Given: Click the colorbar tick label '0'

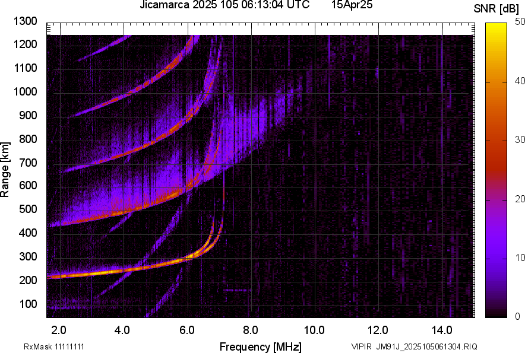Looking at the screenshot, I should click(x=518, y=316).
